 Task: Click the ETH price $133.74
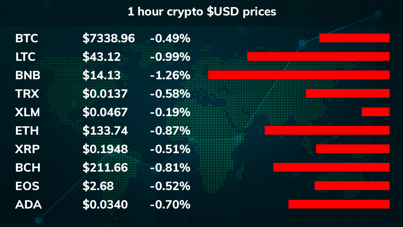pos(105,131)
